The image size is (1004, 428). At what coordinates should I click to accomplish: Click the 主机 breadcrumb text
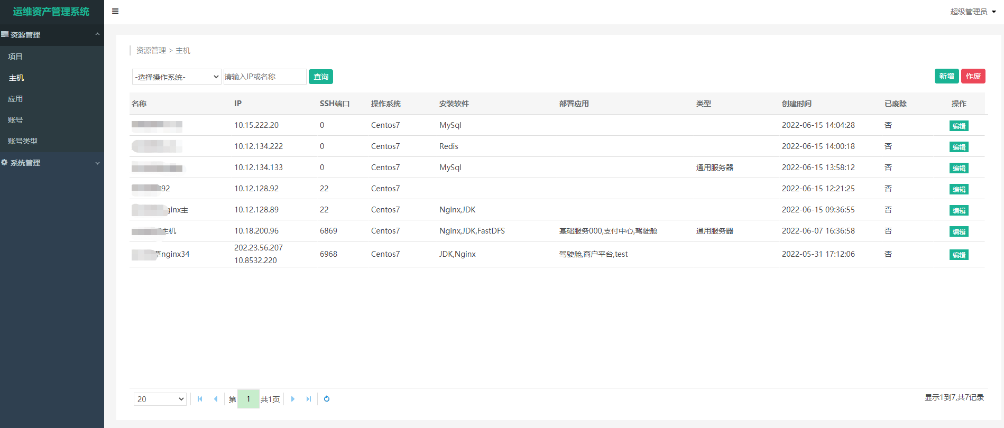[183, 50]
